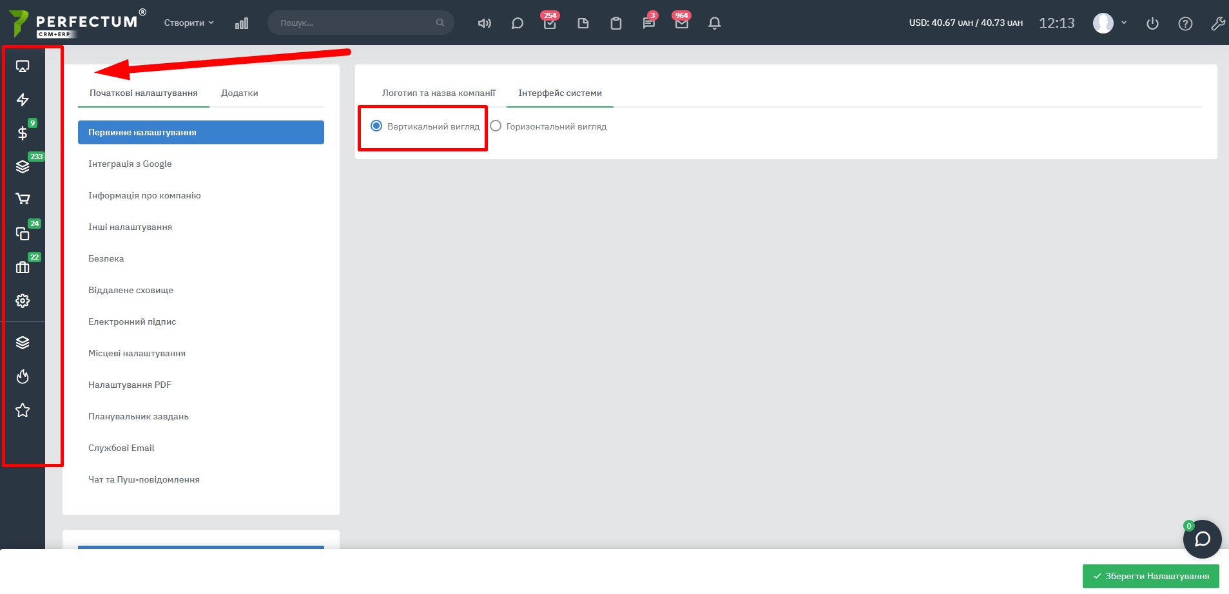Select the Горизонтальний вигляд radio button
The height and width of the screenshot is (594, 1229).
coord(496,126)
